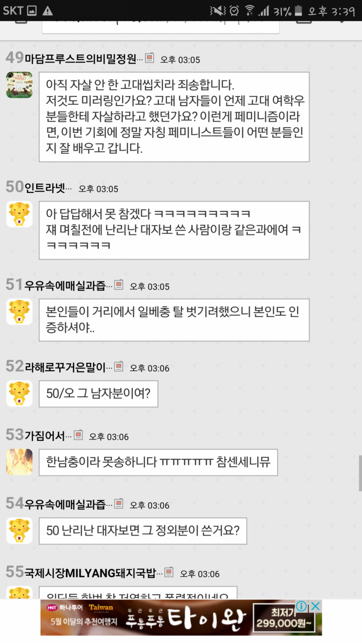Tap the memo icon beside comment 53 username
This screenshot has width=362, height=643.
[x=78, y=435]
